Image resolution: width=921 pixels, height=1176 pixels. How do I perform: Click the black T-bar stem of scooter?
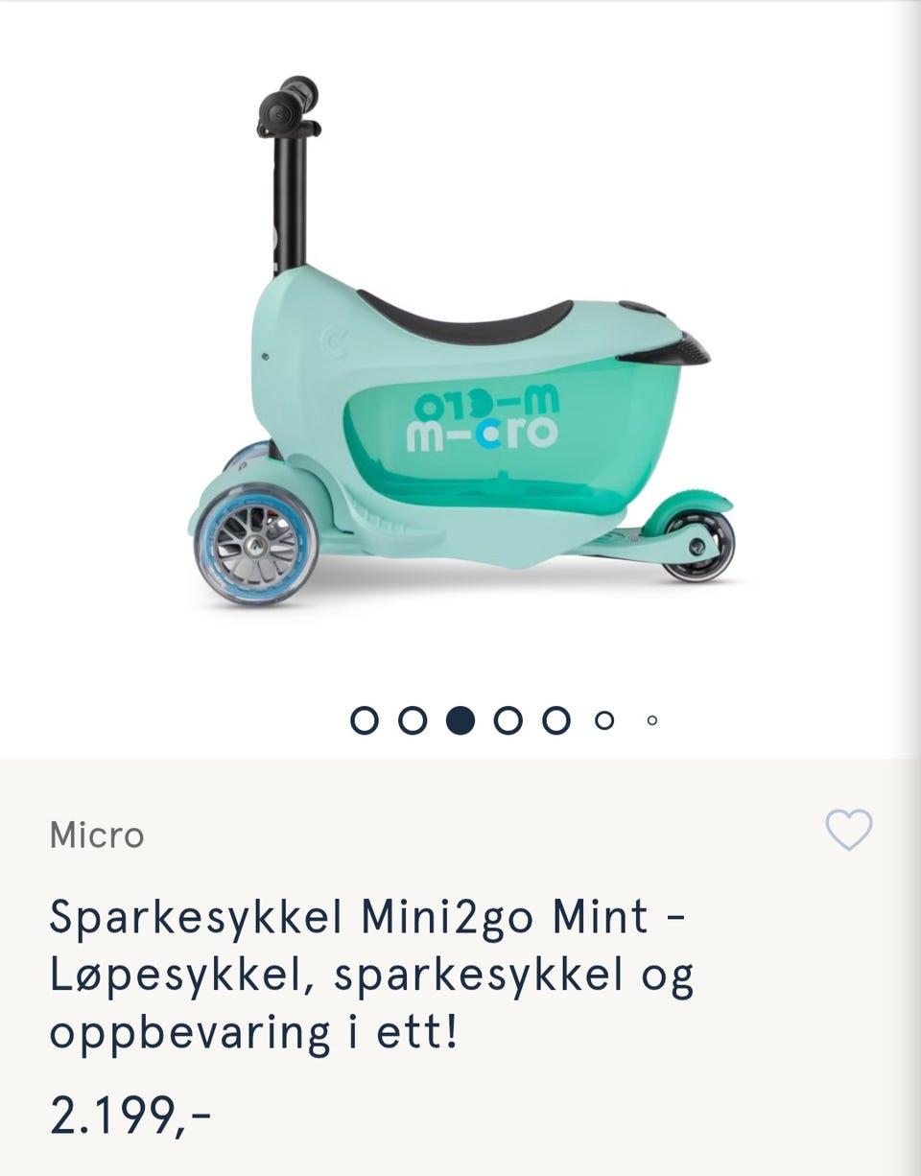[x=290, y=201]
